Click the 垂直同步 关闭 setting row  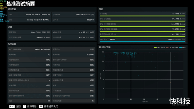pyautogui.click(x=73, y=50)
